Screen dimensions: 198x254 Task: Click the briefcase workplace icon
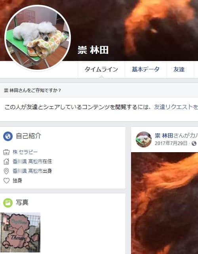point(6,152)
